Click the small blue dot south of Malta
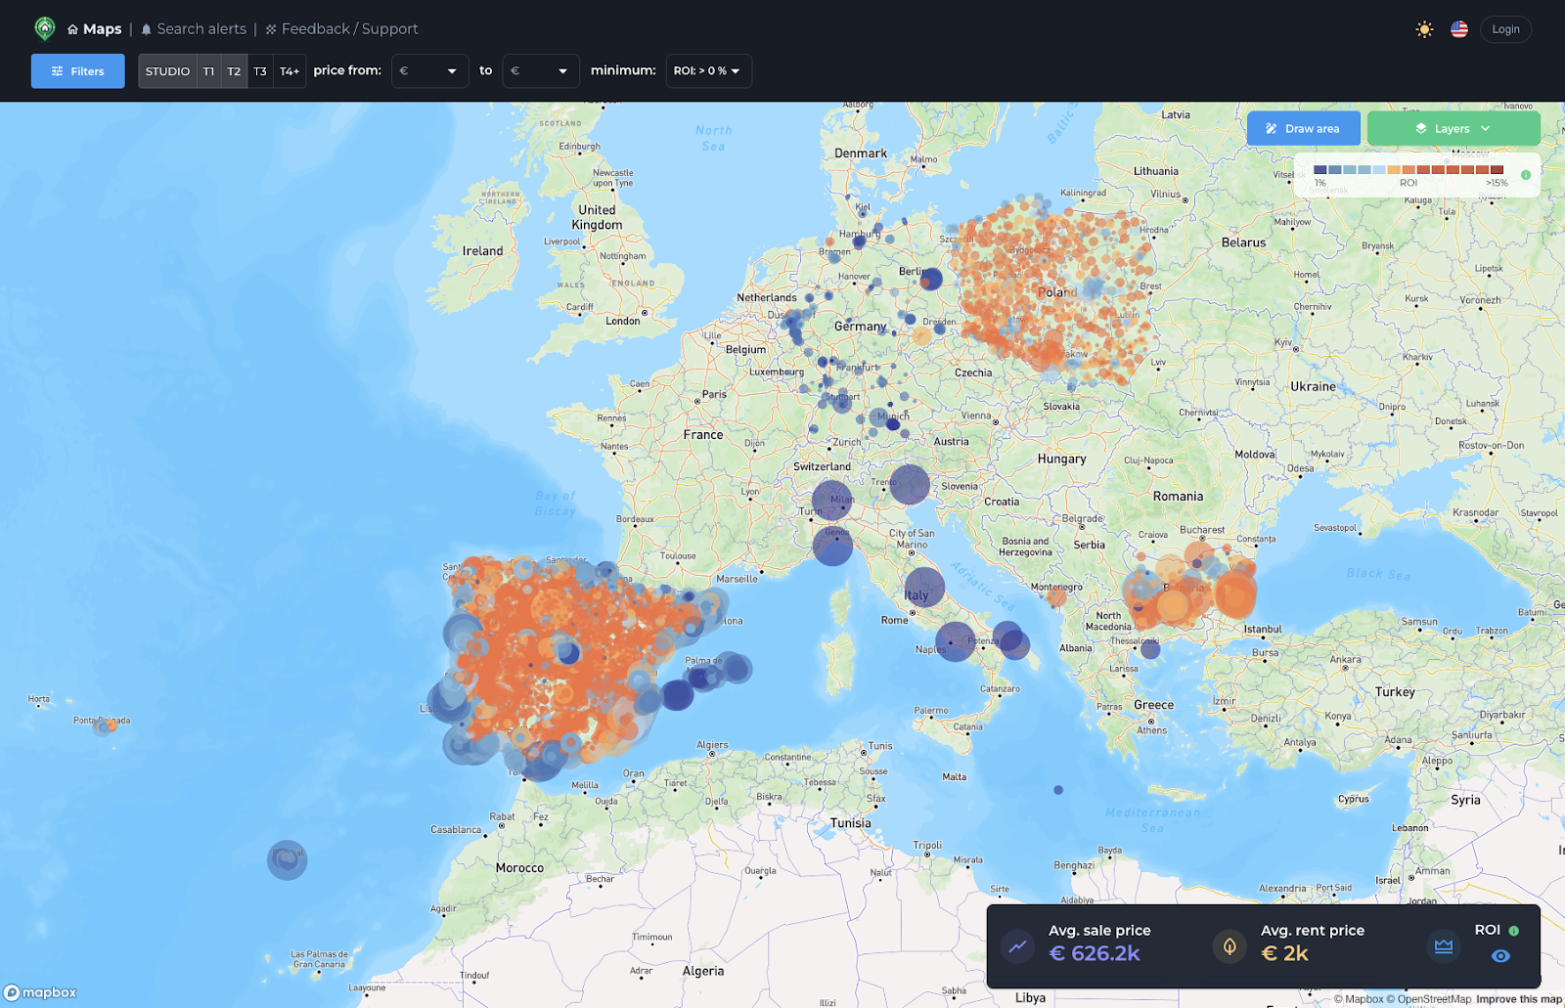 pos(1058,790)
